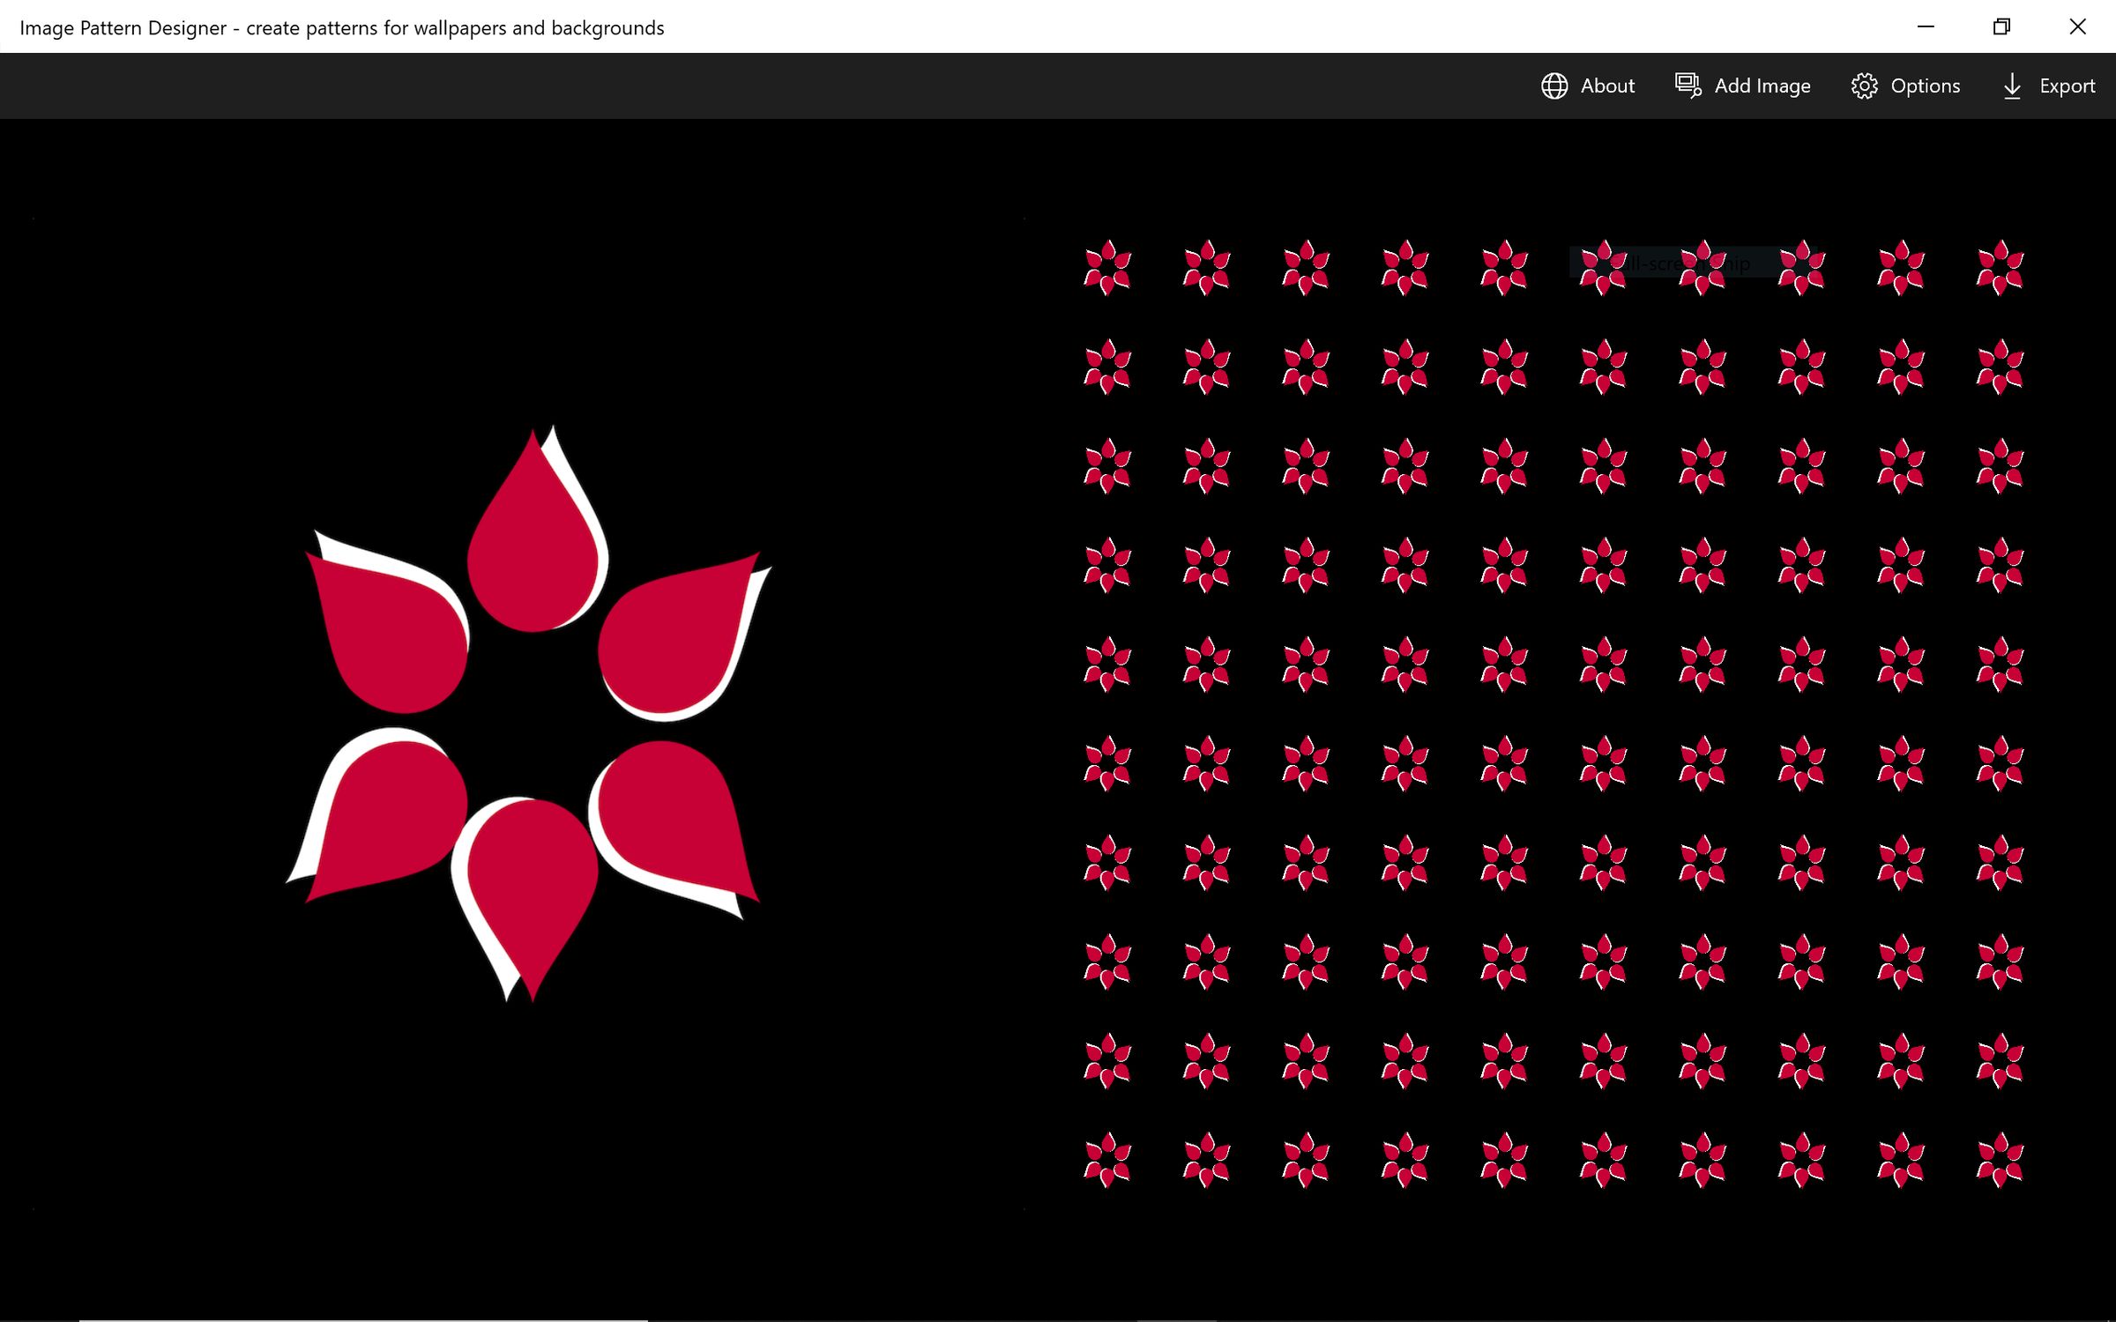The height and width of the screenshot is (1322, 2116).
Task: Click the Export download arrow icon
Action: (2012, 85)
